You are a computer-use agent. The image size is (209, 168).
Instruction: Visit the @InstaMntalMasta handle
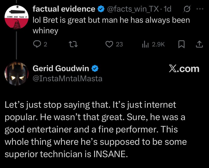pyautogui.click(x=67, y=78)
